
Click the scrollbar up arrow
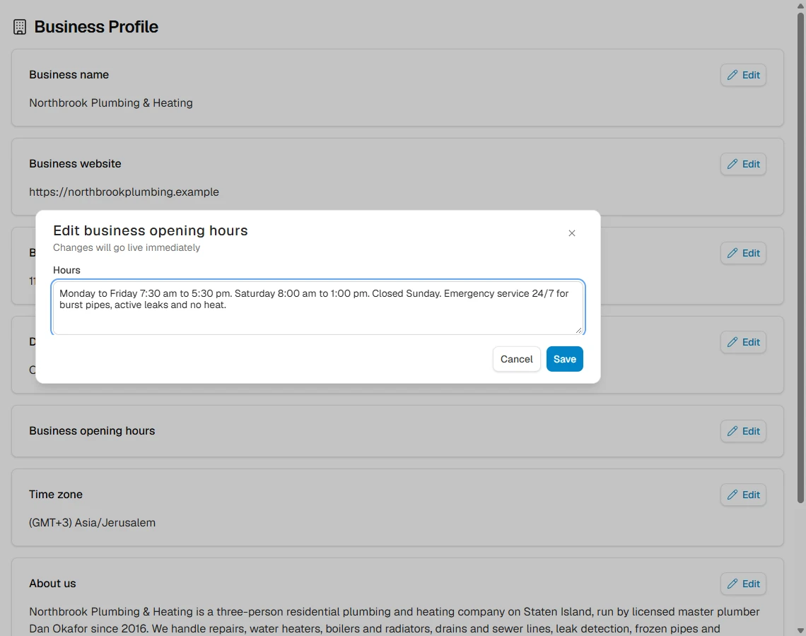800,5
